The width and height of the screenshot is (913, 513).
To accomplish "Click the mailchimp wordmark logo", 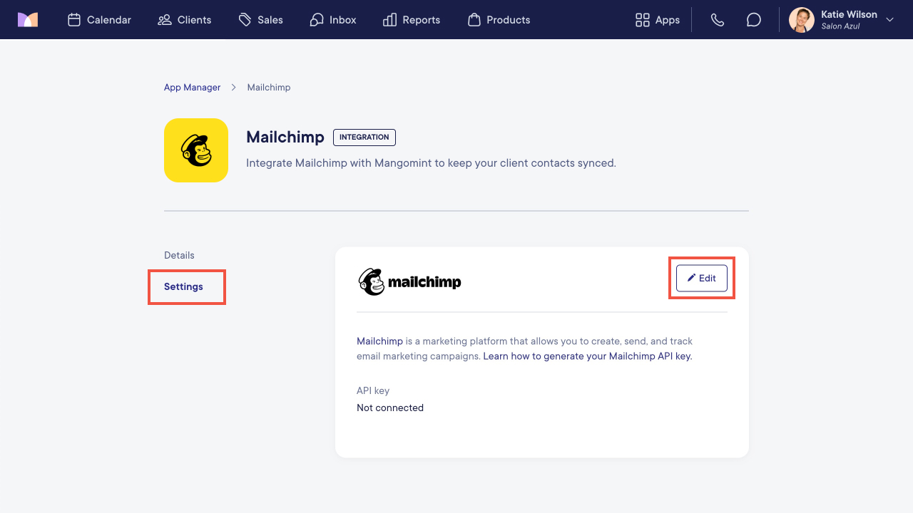I will (409, 282).
